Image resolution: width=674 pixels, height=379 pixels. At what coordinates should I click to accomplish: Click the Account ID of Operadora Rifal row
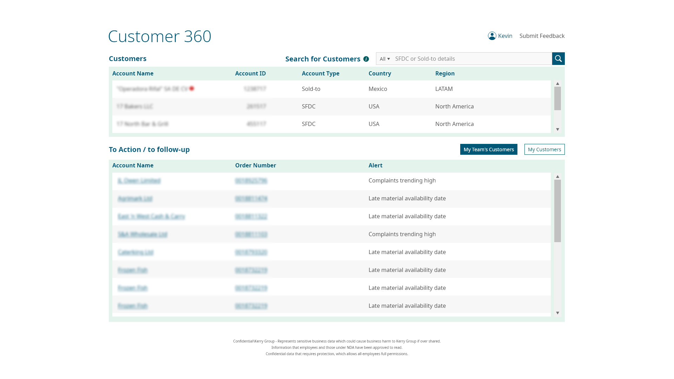pos(255,89)
